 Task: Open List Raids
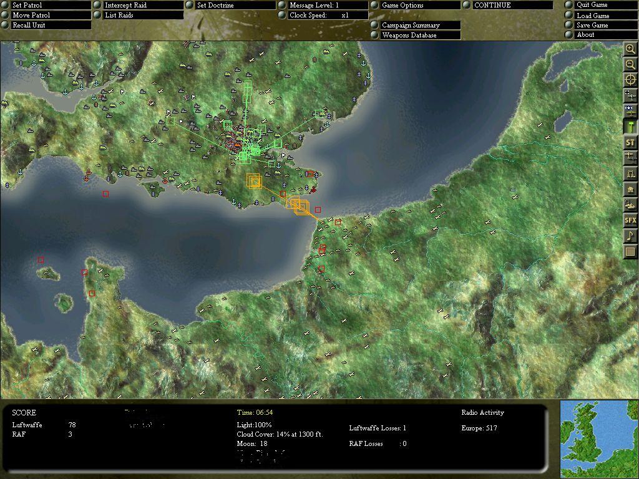[138, 15]
